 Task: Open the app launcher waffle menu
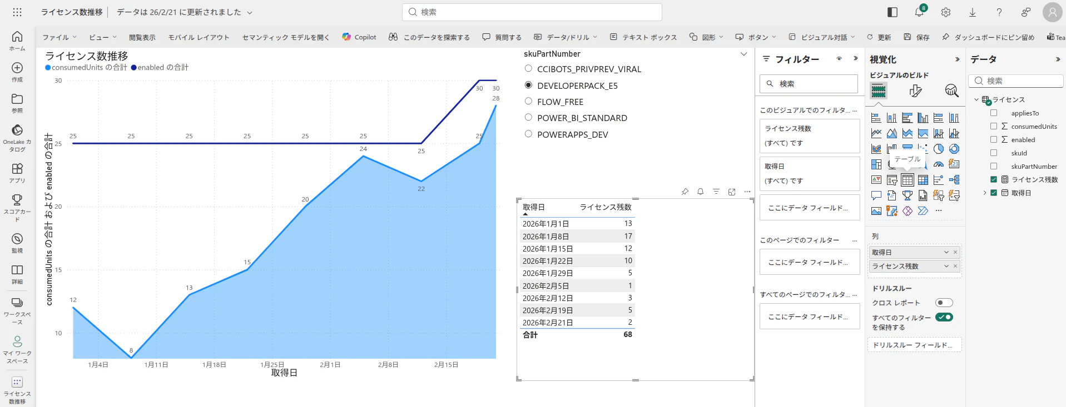pyautogui.click(x=17, y=12)
